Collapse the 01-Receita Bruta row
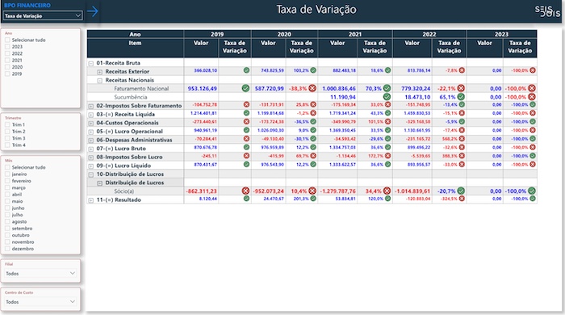565x315 pixels. pyautogui.click(x=90, y=63)
